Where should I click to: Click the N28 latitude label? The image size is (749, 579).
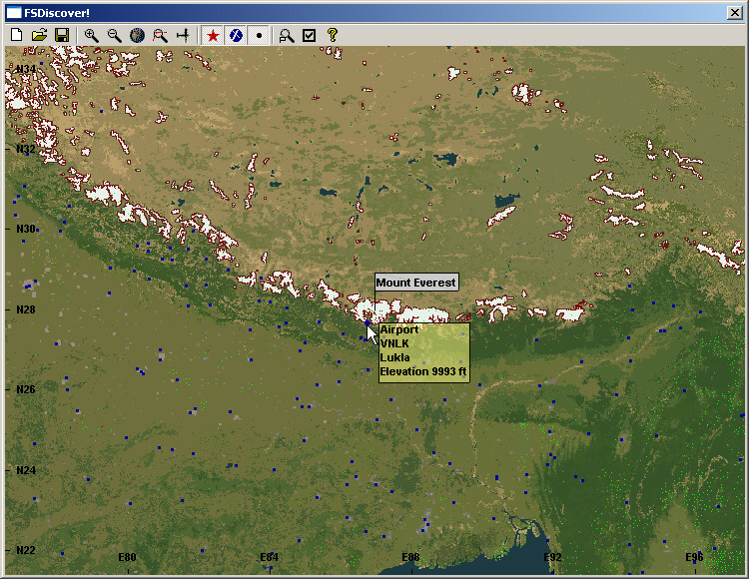click(26, 309)
